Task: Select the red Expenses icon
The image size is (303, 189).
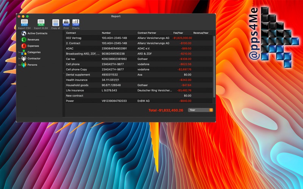Action: tap(24, 46)
